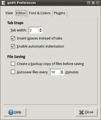Switch to the View tab
Image resolution: width=101 pixels, height=120 pixels.
(x=9, y=13)
